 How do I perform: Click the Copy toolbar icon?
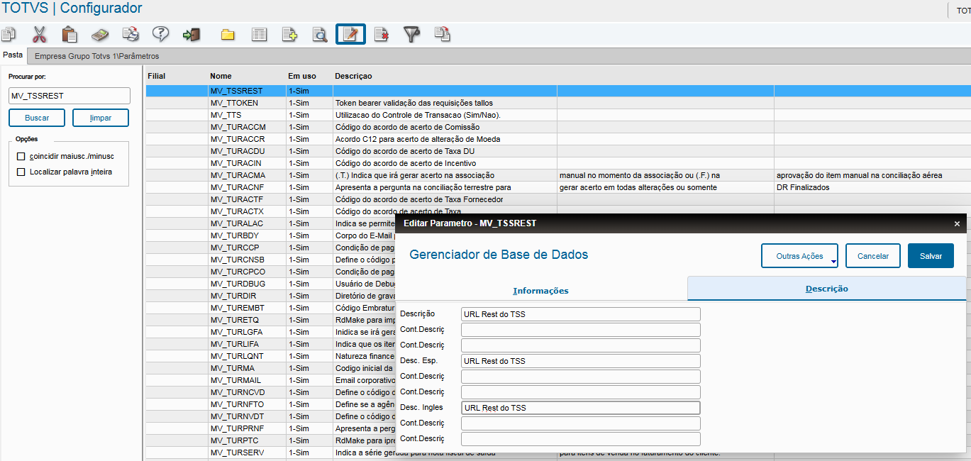click(x=9, y=34)
